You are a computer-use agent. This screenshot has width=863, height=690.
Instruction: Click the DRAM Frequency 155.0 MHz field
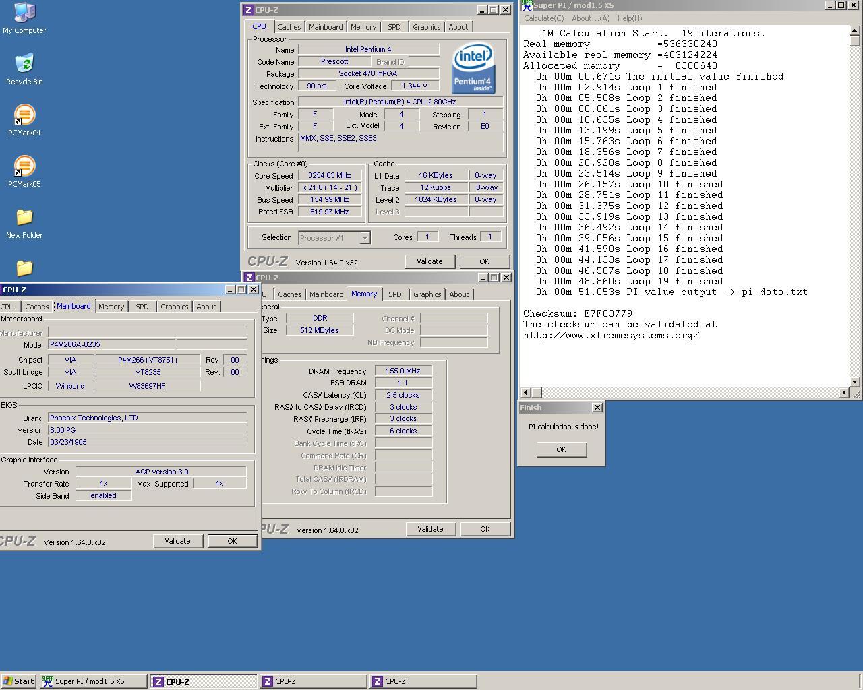click(403, 371)
